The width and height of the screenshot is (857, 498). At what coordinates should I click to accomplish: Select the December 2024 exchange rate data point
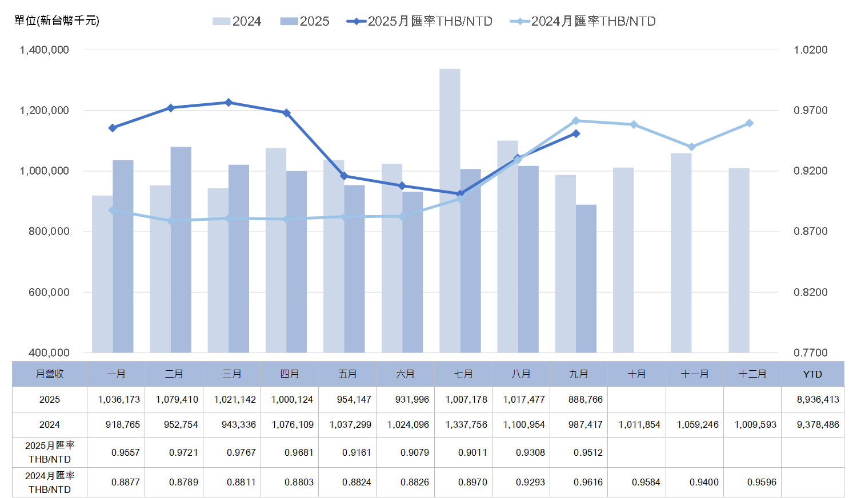749,123
